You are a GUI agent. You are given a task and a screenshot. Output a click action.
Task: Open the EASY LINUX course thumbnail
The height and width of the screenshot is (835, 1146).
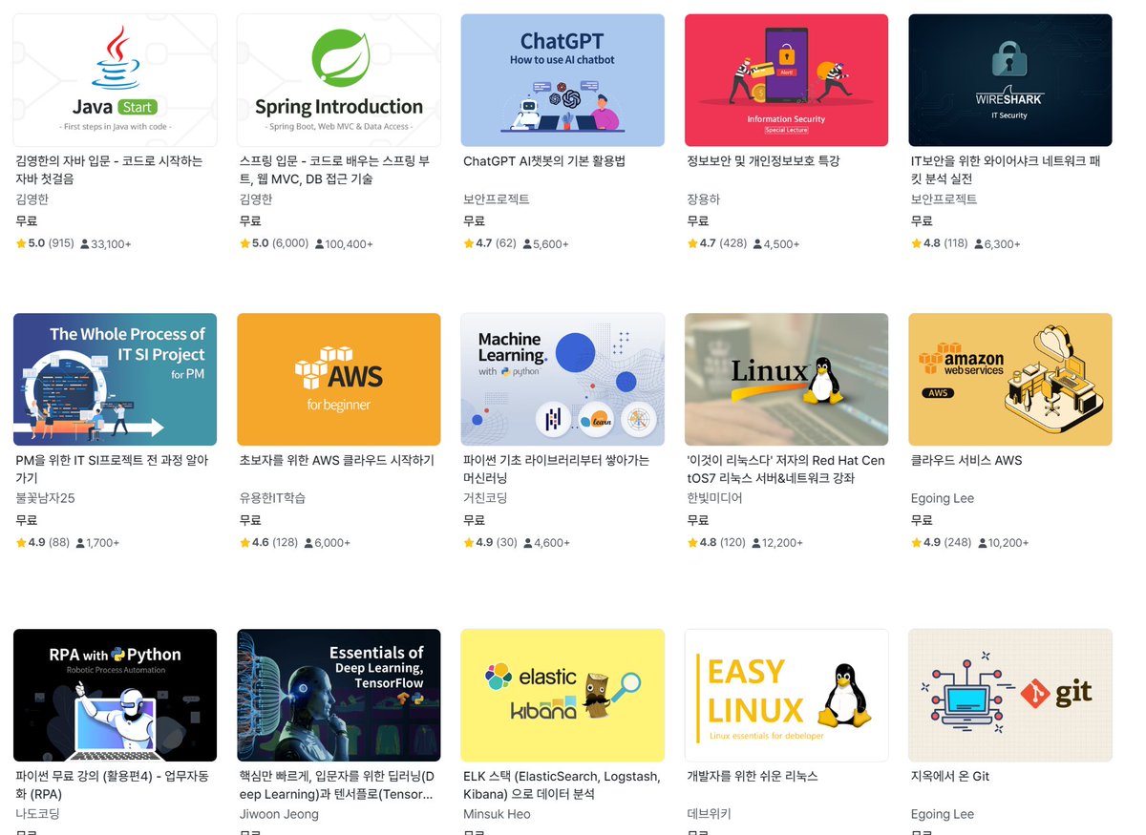point(787,695)
